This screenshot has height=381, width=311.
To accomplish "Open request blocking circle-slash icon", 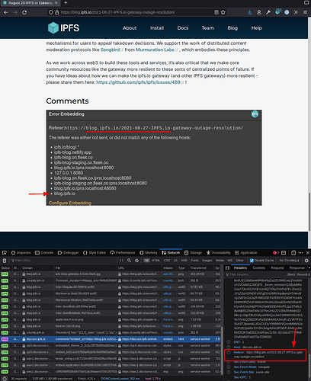I will [136, 261].
